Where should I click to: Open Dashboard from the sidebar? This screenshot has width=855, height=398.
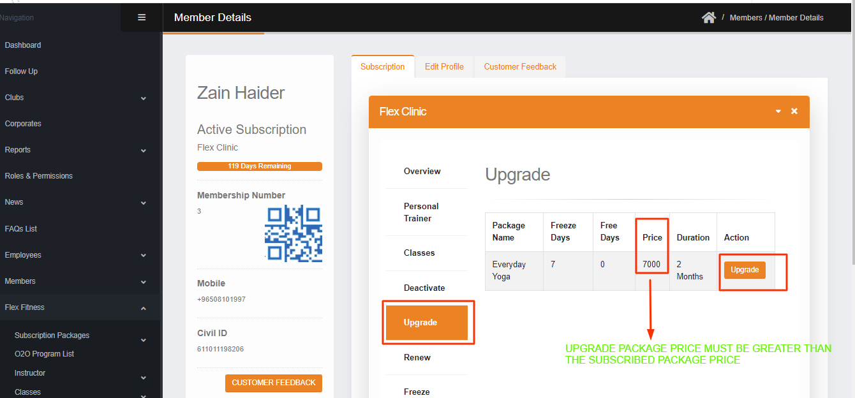(23, 45)
